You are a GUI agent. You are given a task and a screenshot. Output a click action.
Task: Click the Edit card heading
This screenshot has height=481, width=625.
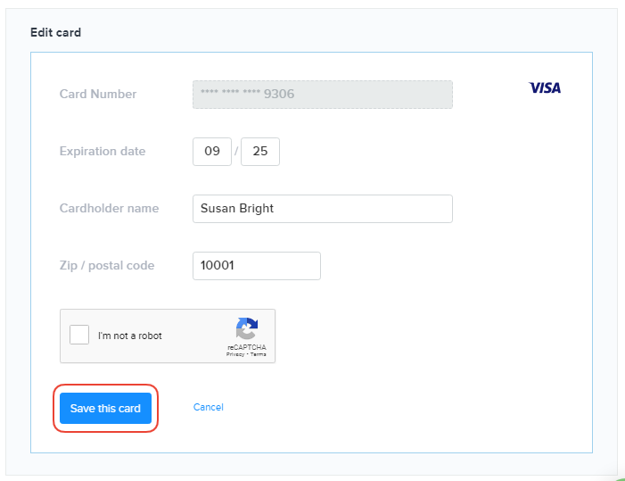tap(55, 33)
